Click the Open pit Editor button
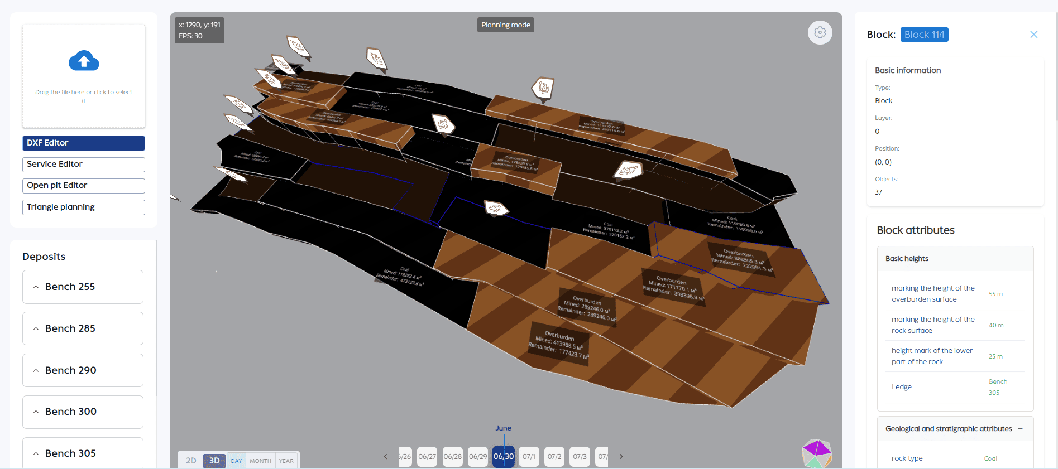The width and height of the screenshot is (1058, 469). (x=84, y=185)
